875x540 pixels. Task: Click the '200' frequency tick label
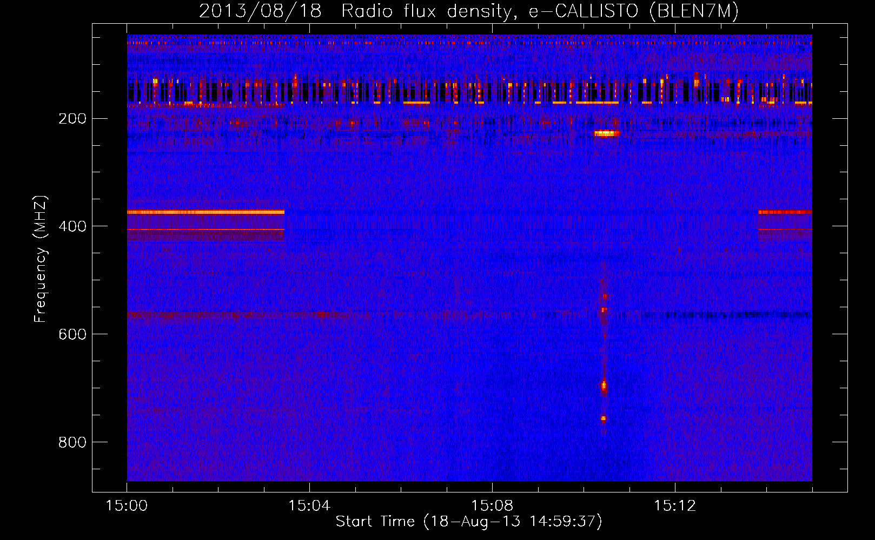[72, 119]
